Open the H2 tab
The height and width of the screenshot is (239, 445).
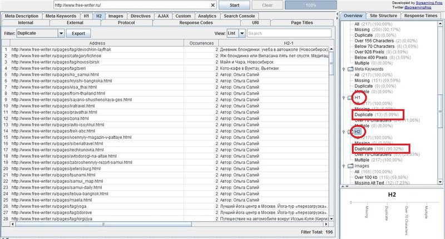click(x=99, y=16)
